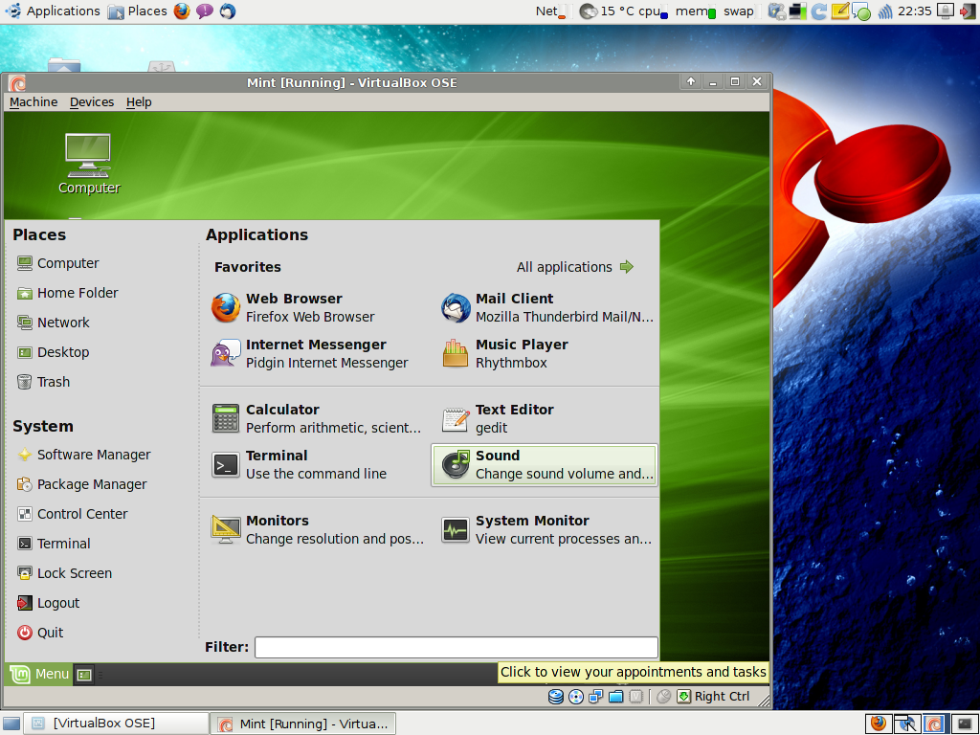The image size is (980, 735).
Task: Click the All applications link
Action: [566, 267]
